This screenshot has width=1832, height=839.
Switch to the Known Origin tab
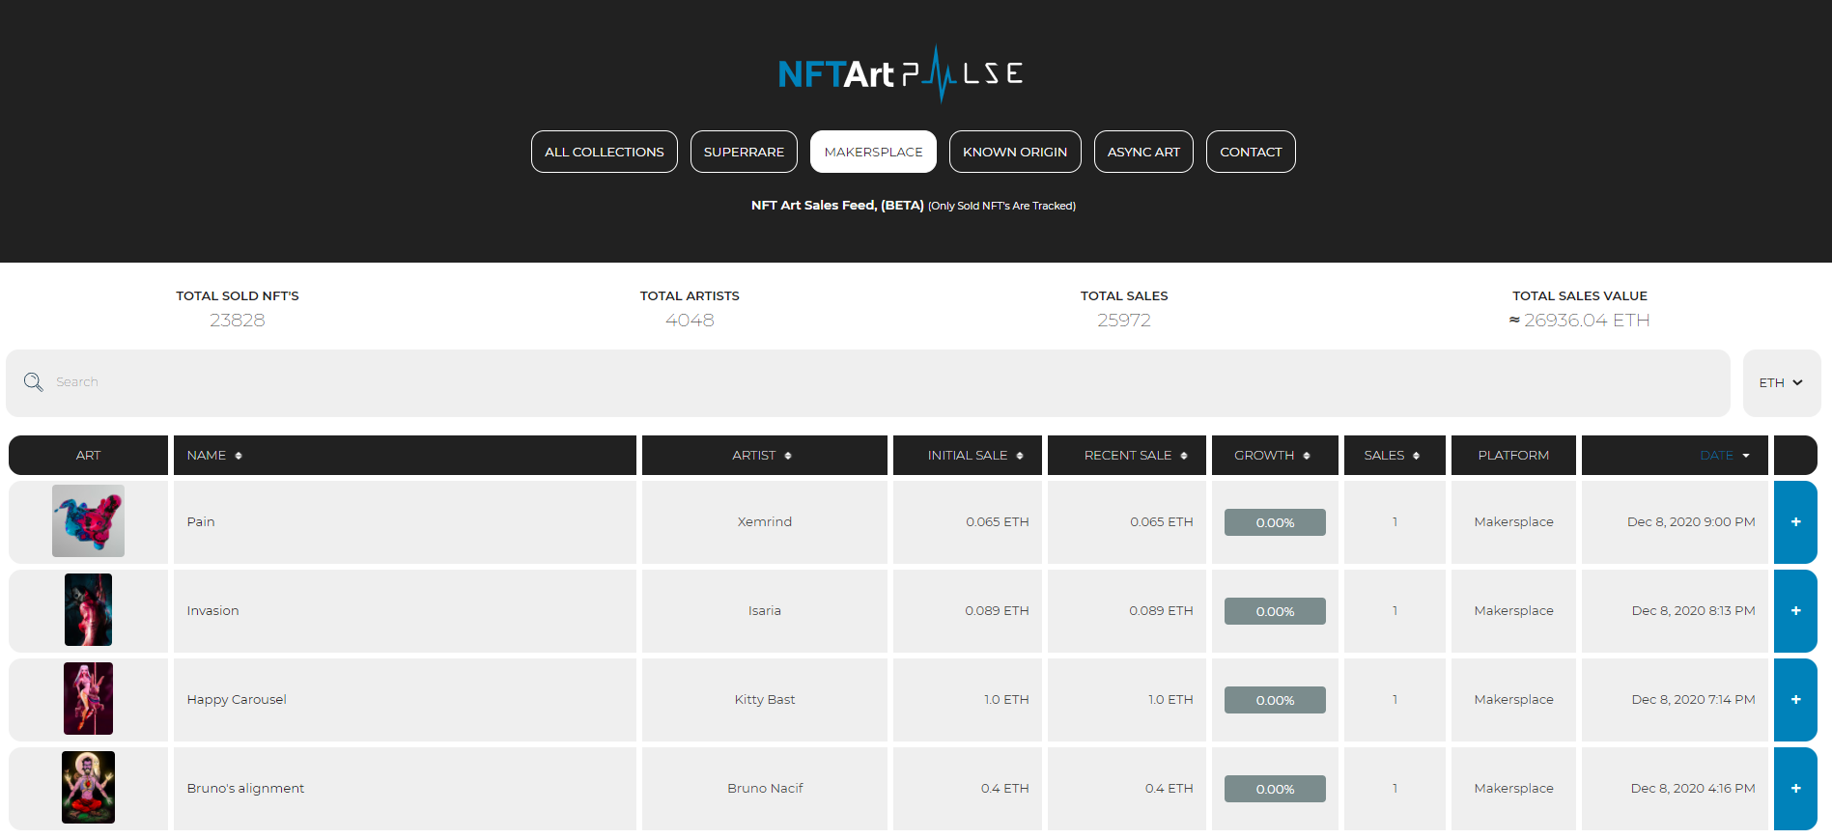click(x=1015, y=152)
